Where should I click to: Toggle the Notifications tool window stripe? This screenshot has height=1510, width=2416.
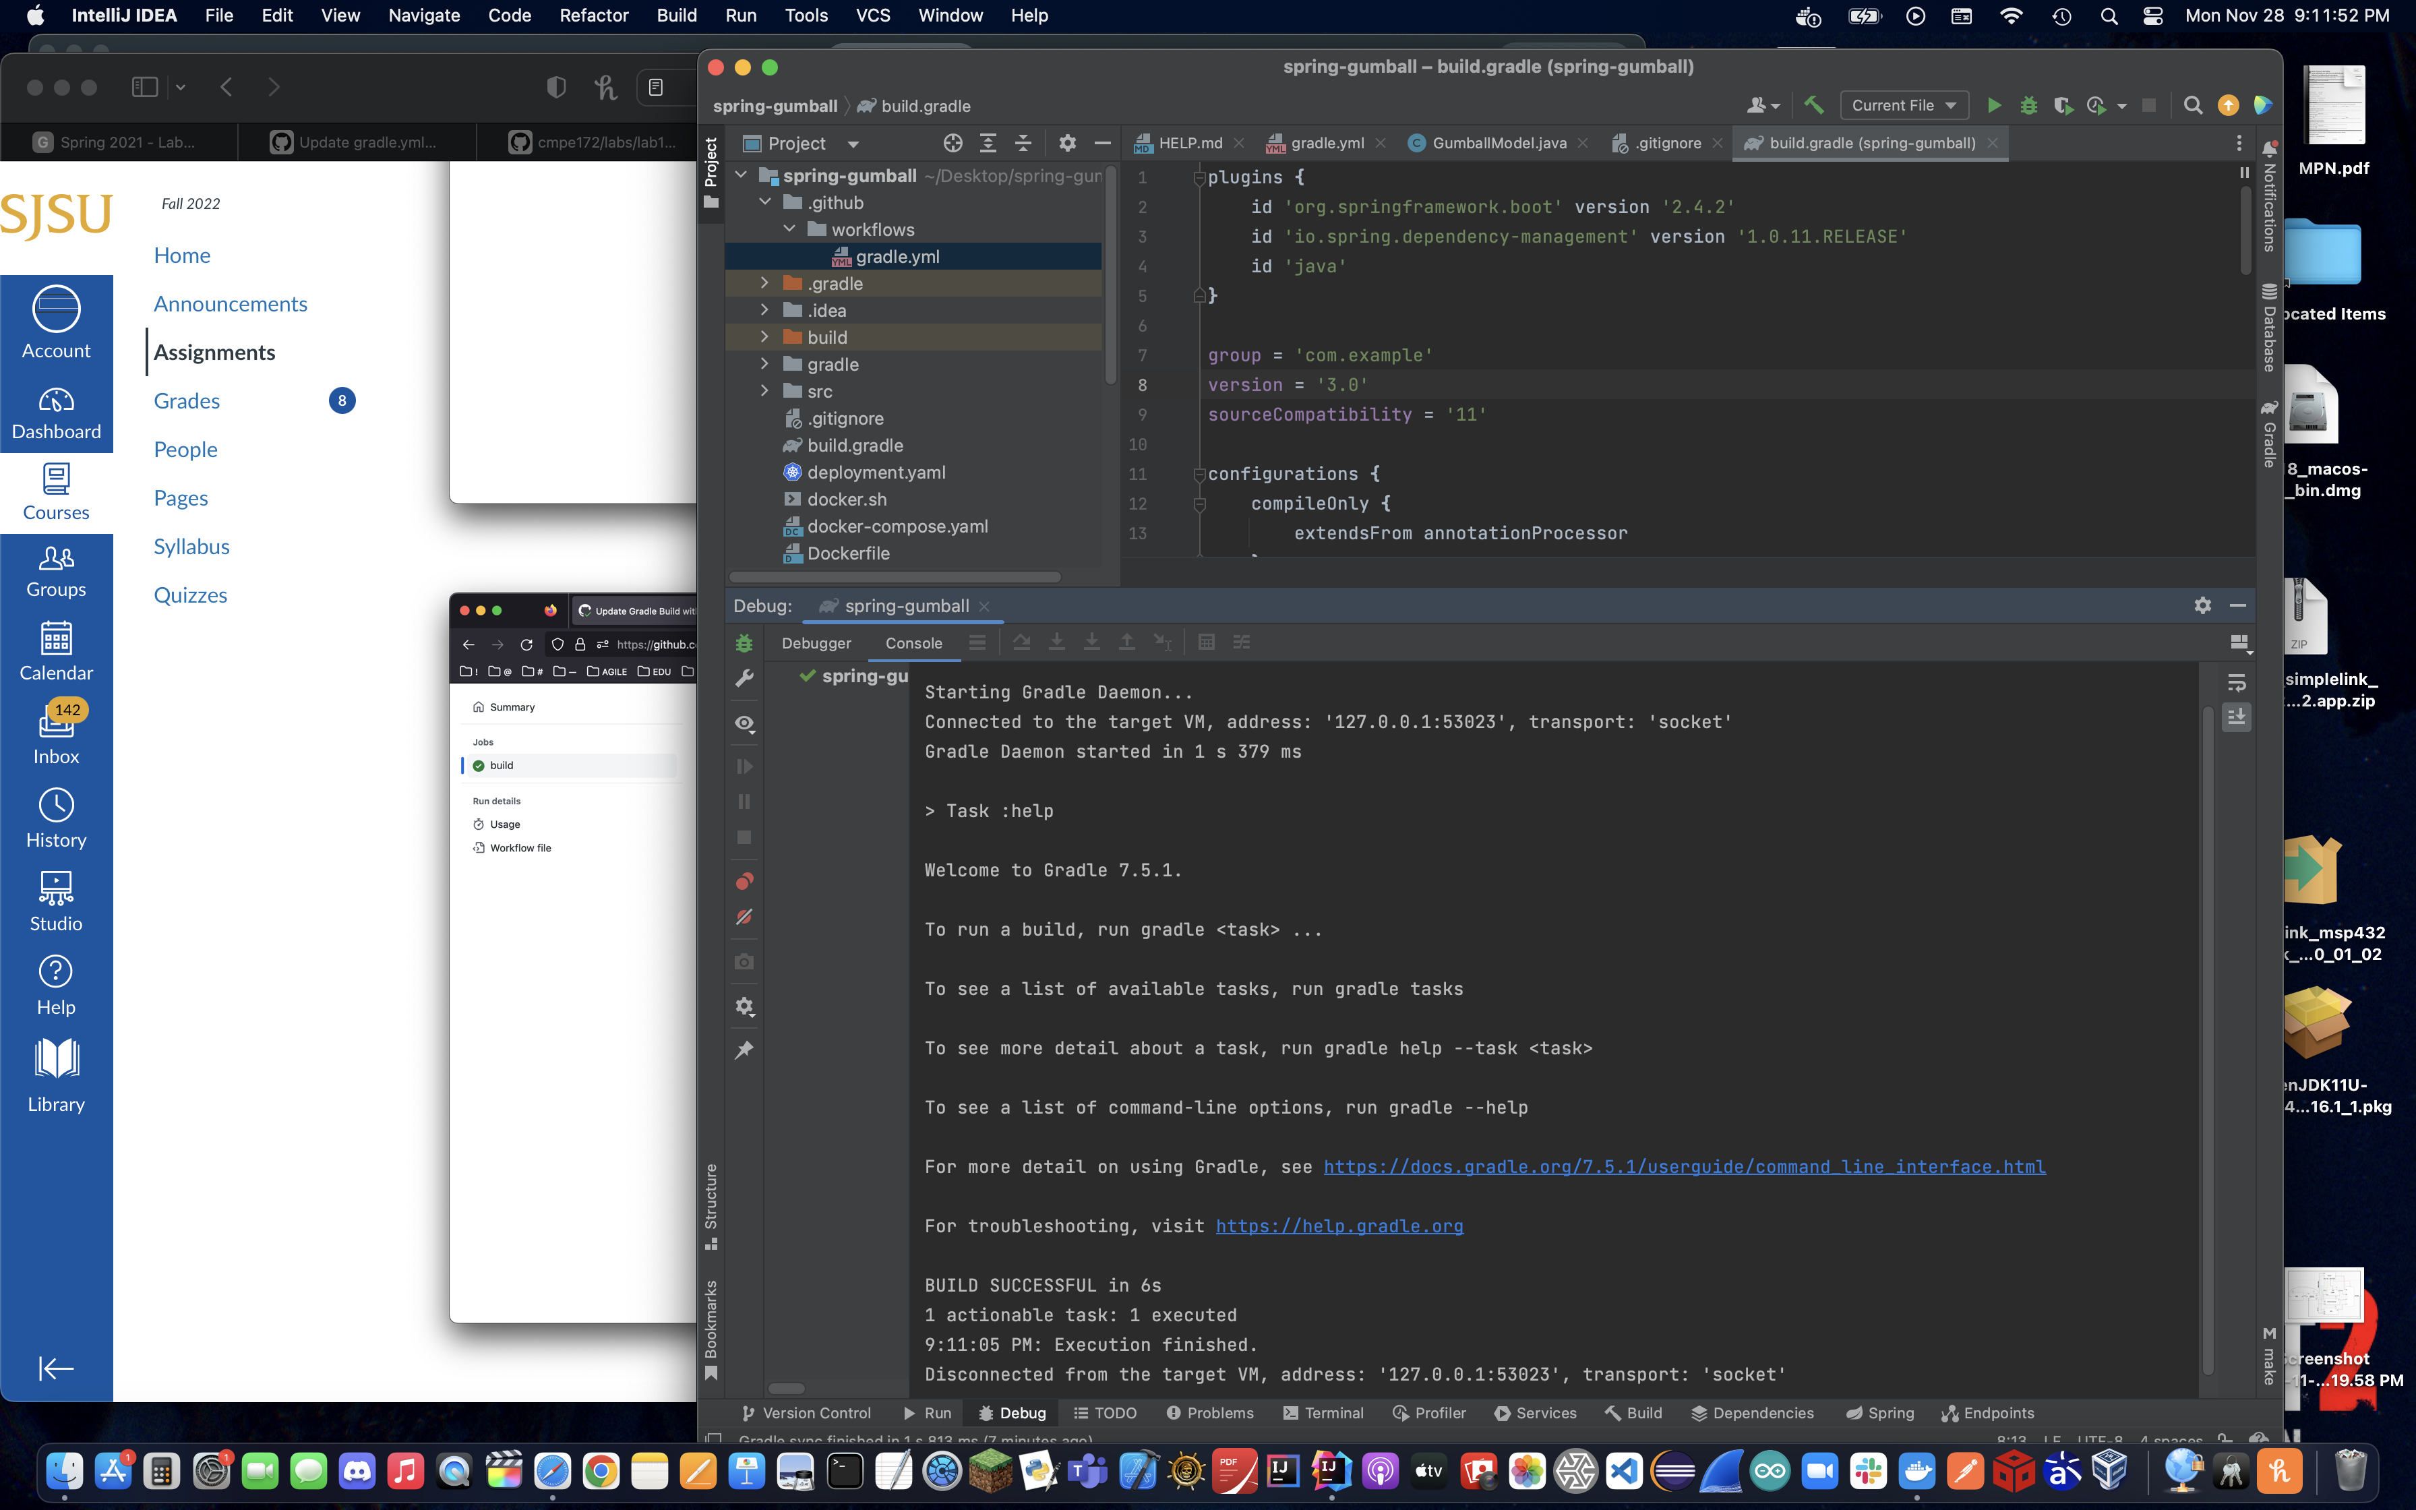2268,195
